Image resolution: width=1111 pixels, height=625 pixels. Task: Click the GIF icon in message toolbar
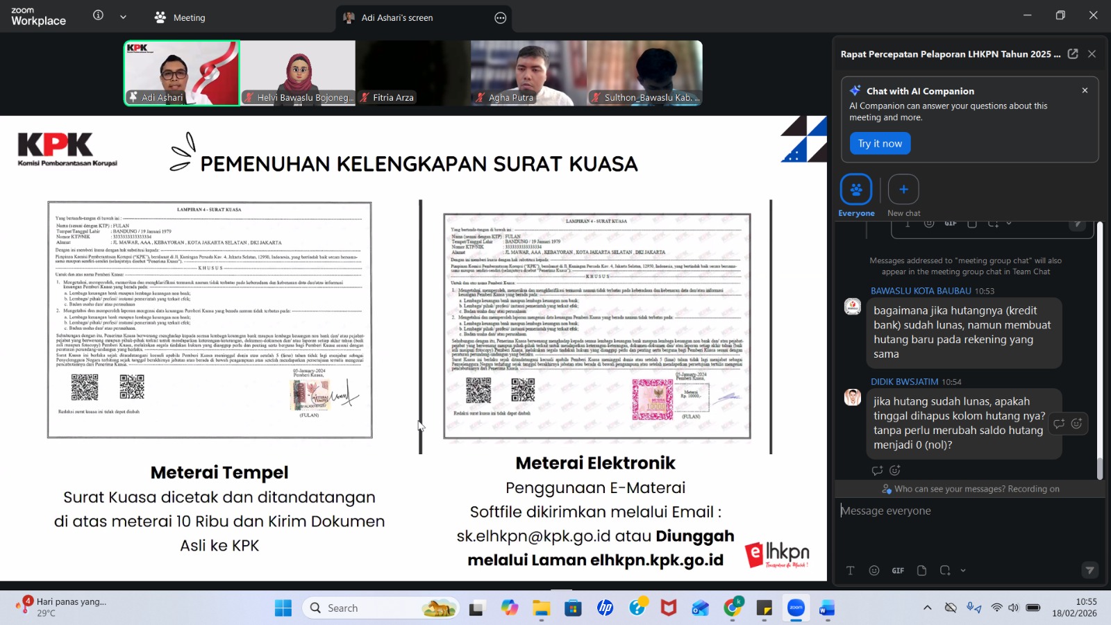898,570
